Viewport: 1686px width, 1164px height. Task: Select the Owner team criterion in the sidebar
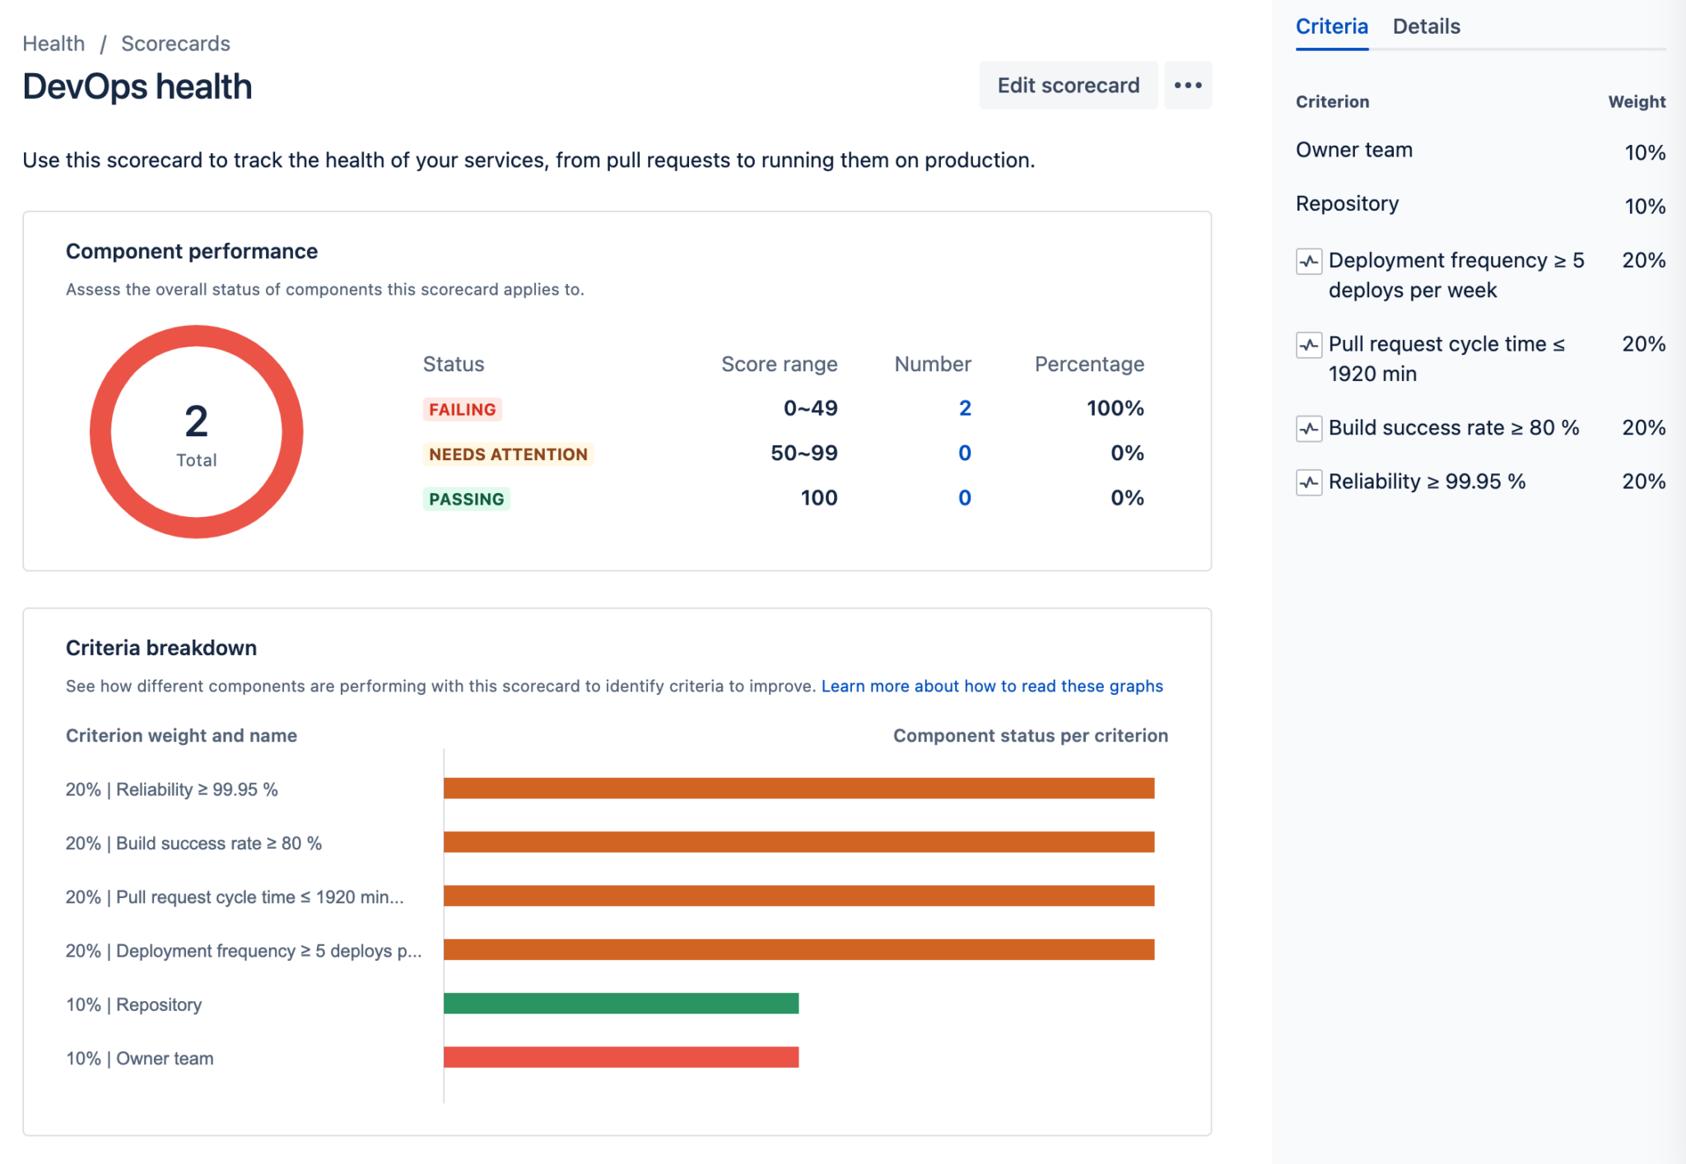[1353, 150]
